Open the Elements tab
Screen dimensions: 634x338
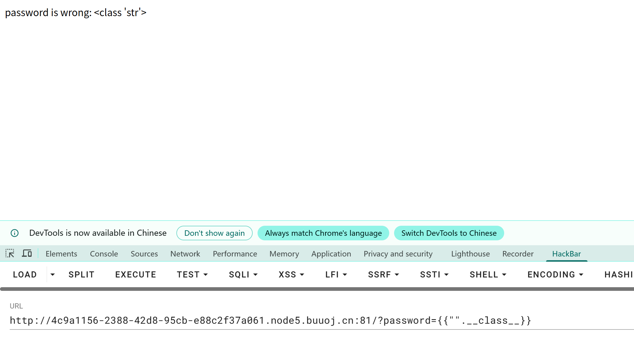[61, 254]
